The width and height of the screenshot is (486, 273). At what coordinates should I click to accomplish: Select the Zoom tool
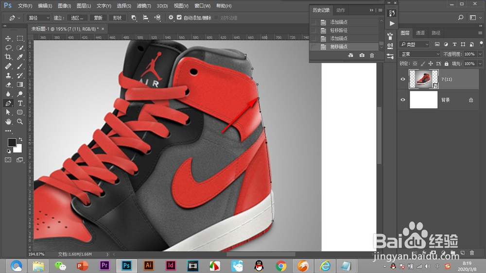pos(20,121)
